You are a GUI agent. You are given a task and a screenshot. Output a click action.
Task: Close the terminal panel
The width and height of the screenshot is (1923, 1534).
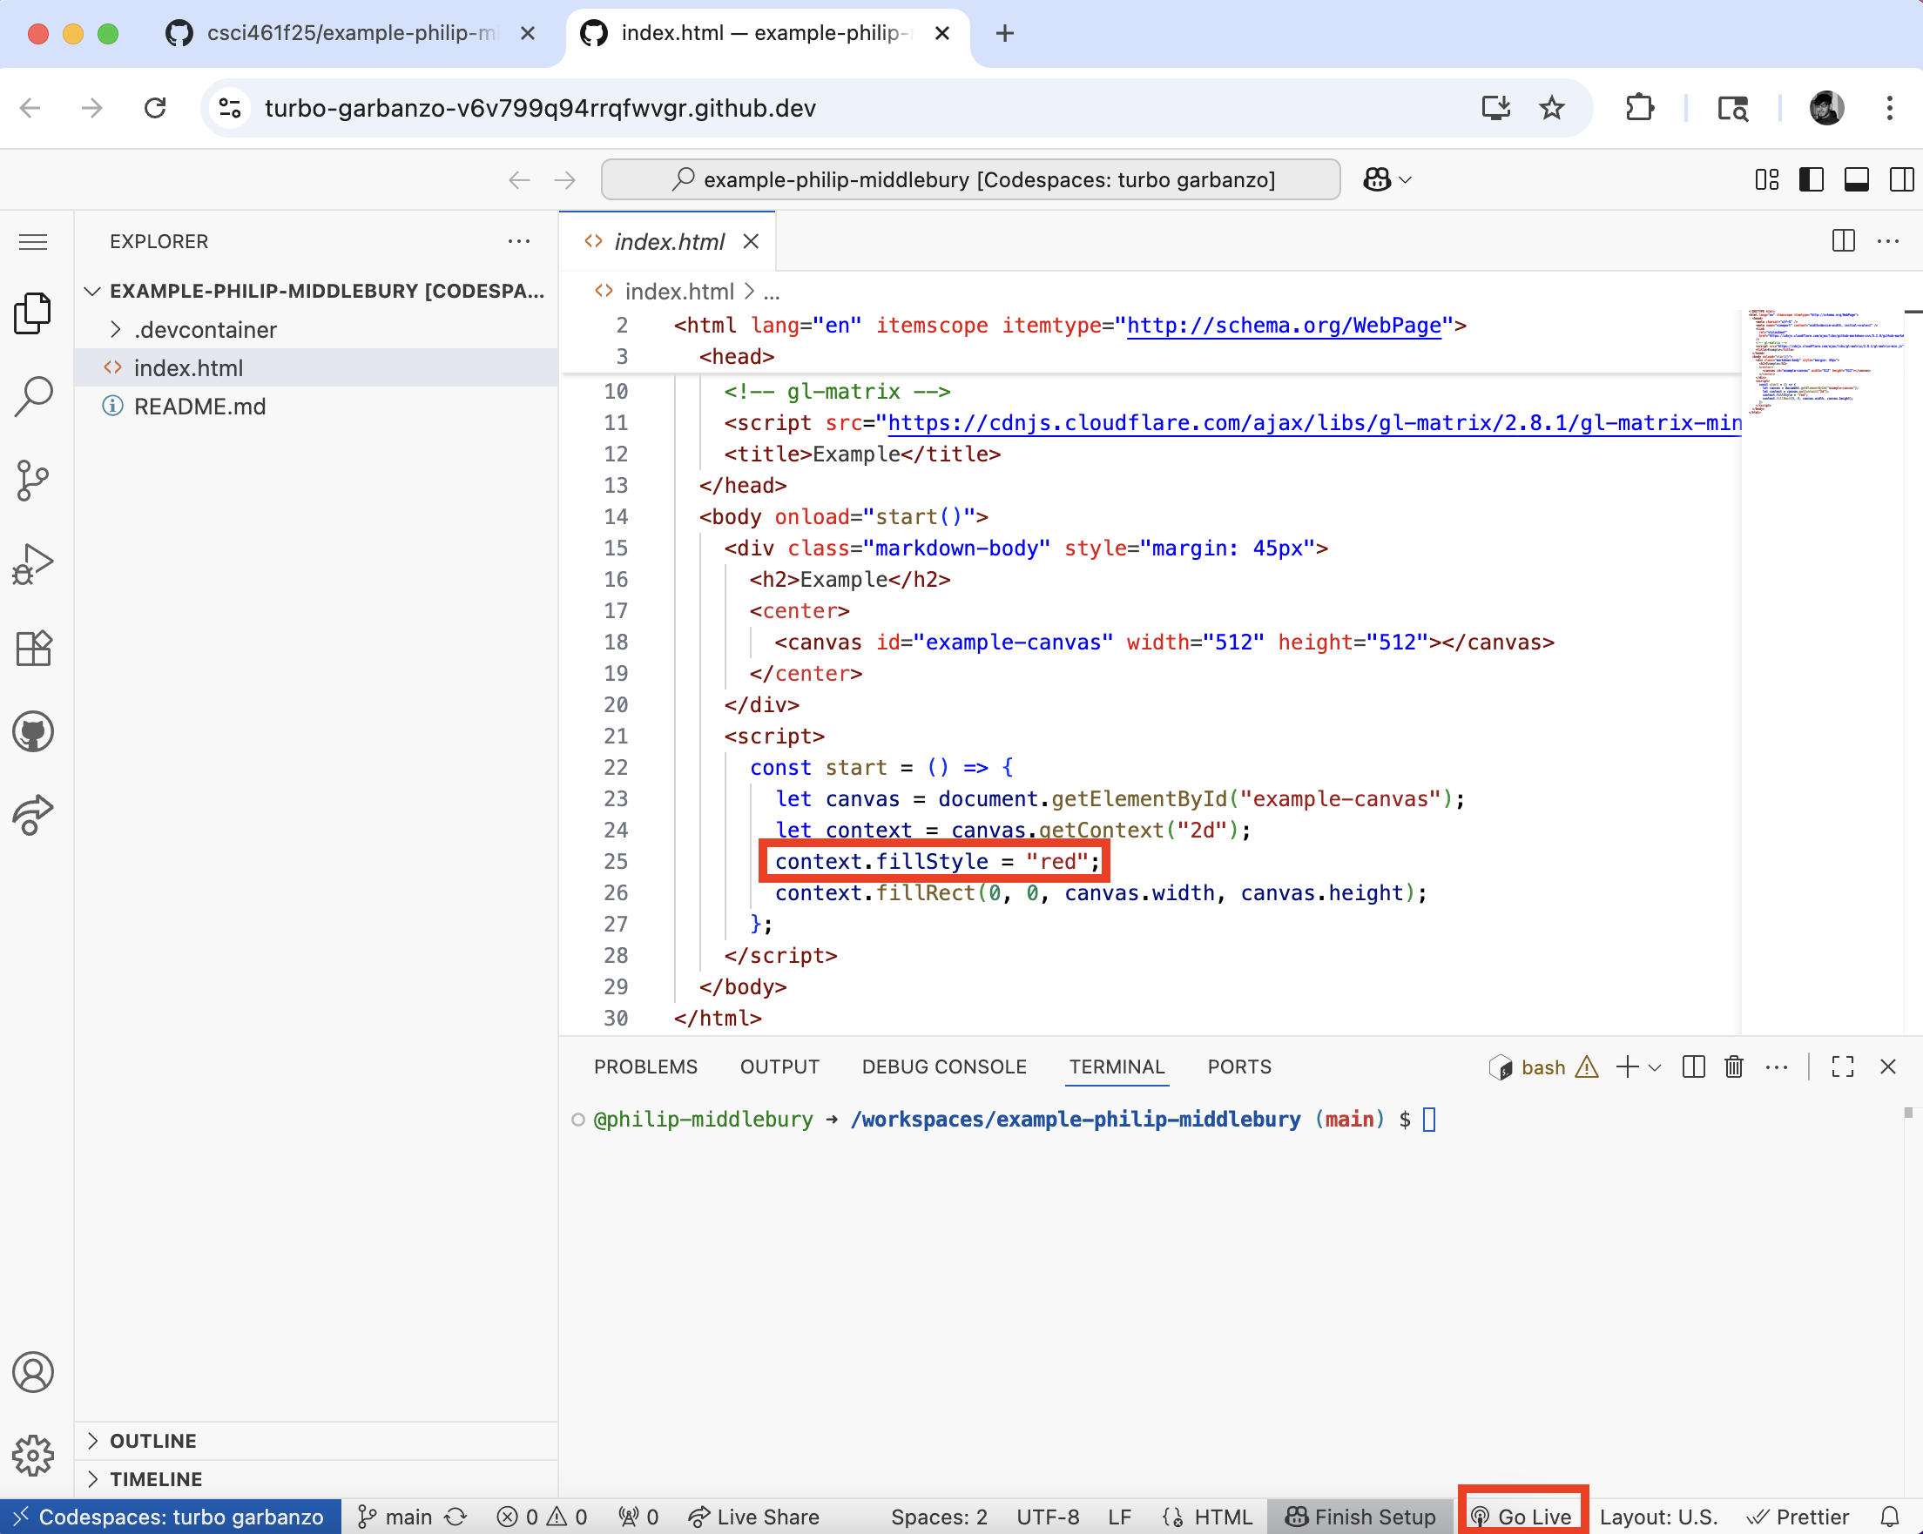(x=1888, y=1067)
